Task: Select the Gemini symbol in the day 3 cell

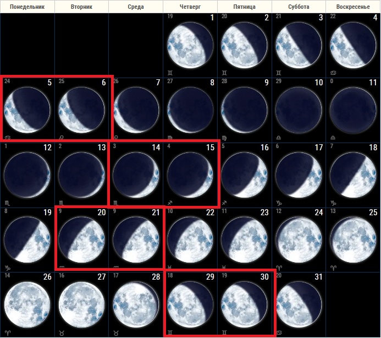Action: (x=279, y=73)
